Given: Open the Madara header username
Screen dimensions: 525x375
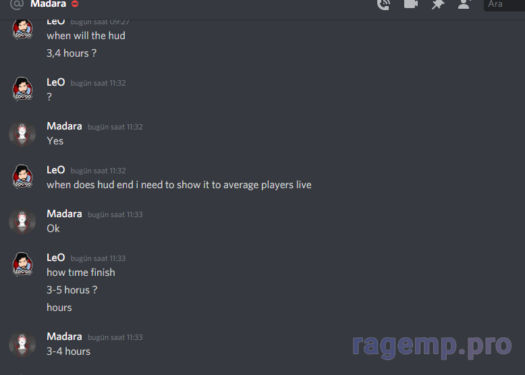Looking at the screenshot, I should [x=48, y=4].
